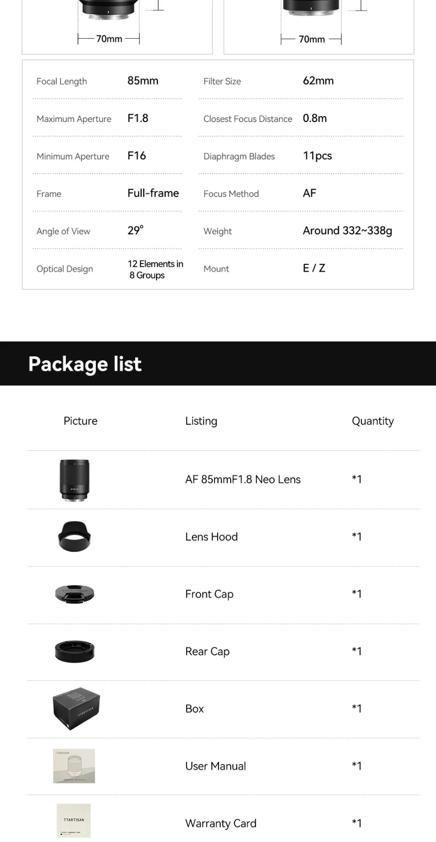Click the Focal Length 85mm value

click(x=143, y=81)
